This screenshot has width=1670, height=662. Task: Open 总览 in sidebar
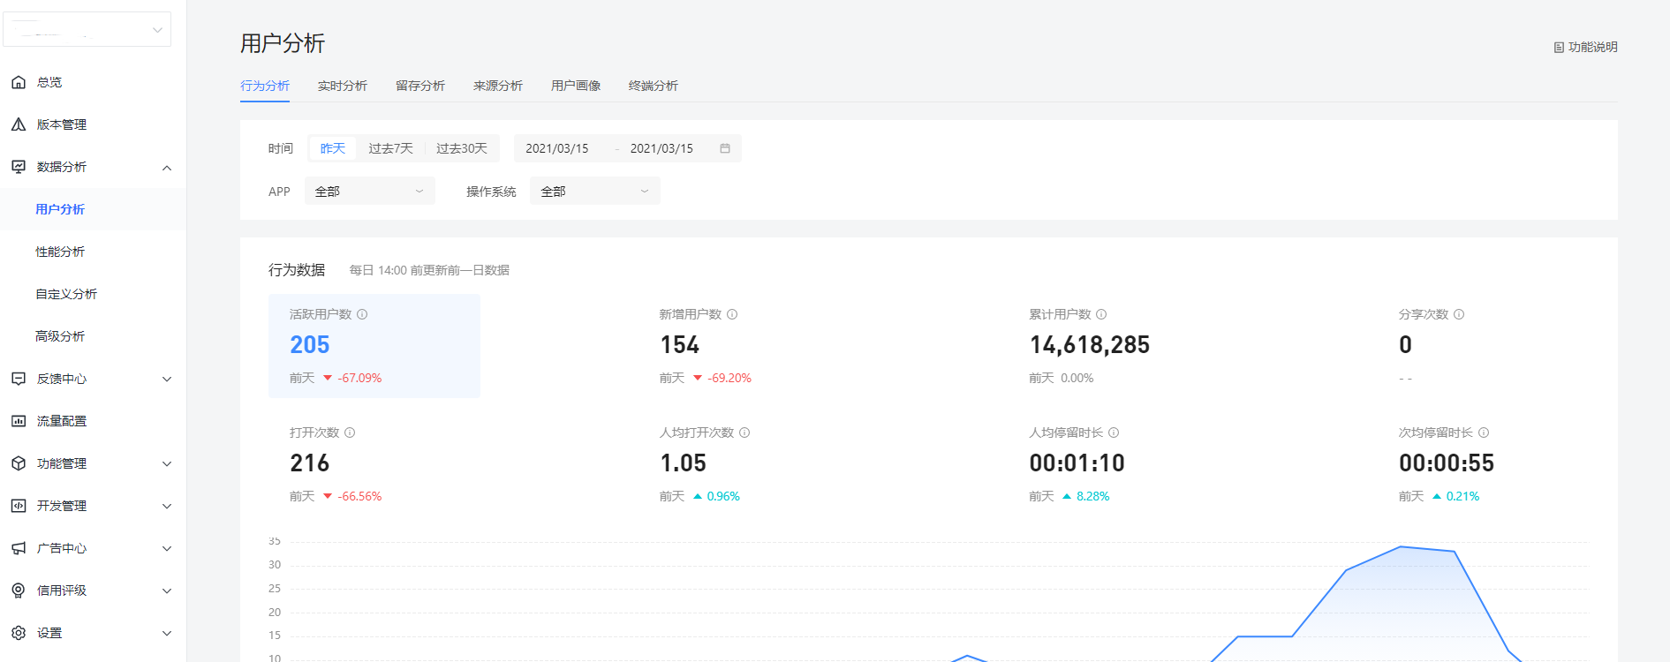coord(93,82)
